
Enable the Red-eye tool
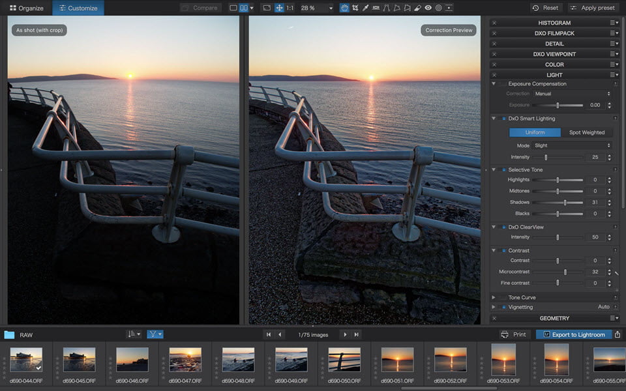tap(428, 8)
